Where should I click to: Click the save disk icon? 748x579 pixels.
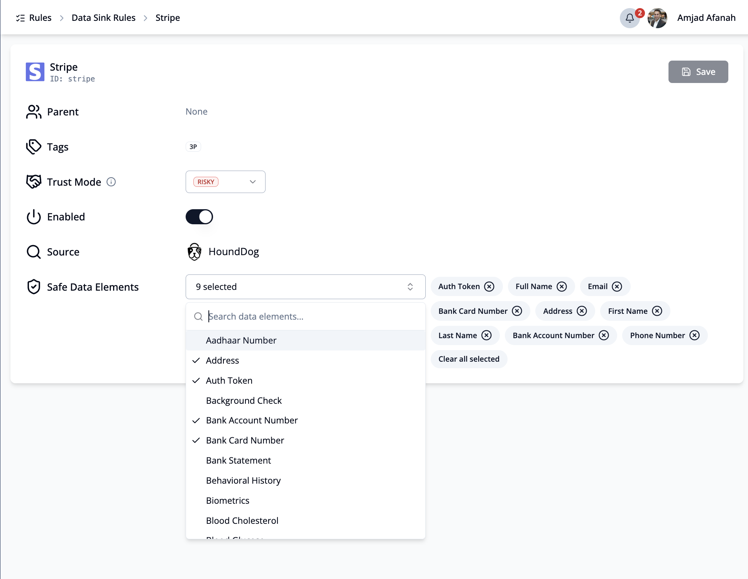(686, 72)
